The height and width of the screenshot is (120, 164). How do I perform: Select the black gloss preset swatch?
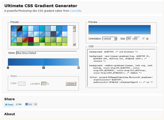pos(19,28)
